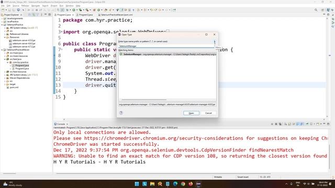
Task: Click the Debug bug icon in toolbar
Action: (68, 10)
